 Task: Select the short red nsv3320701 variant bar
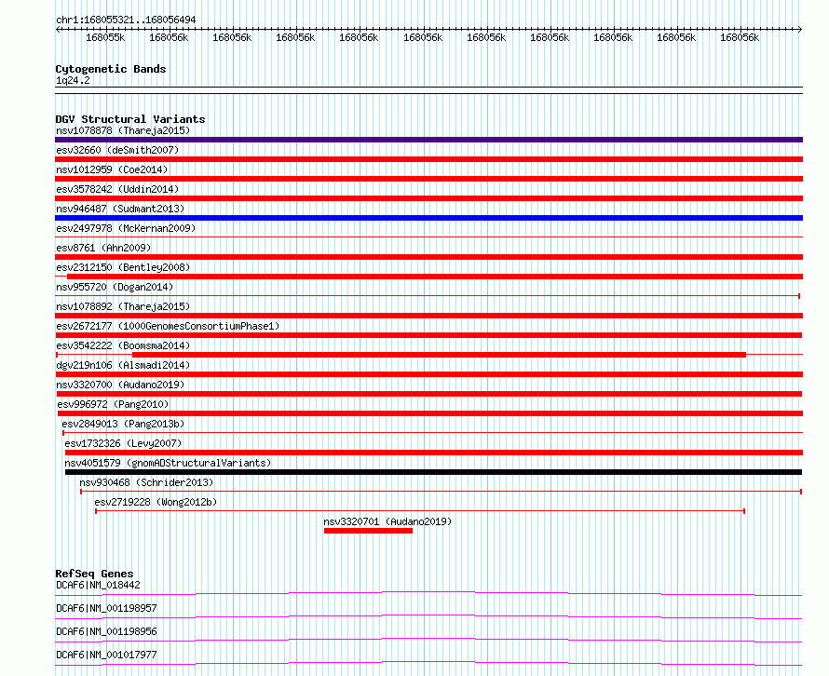click(x=368, y=531)
